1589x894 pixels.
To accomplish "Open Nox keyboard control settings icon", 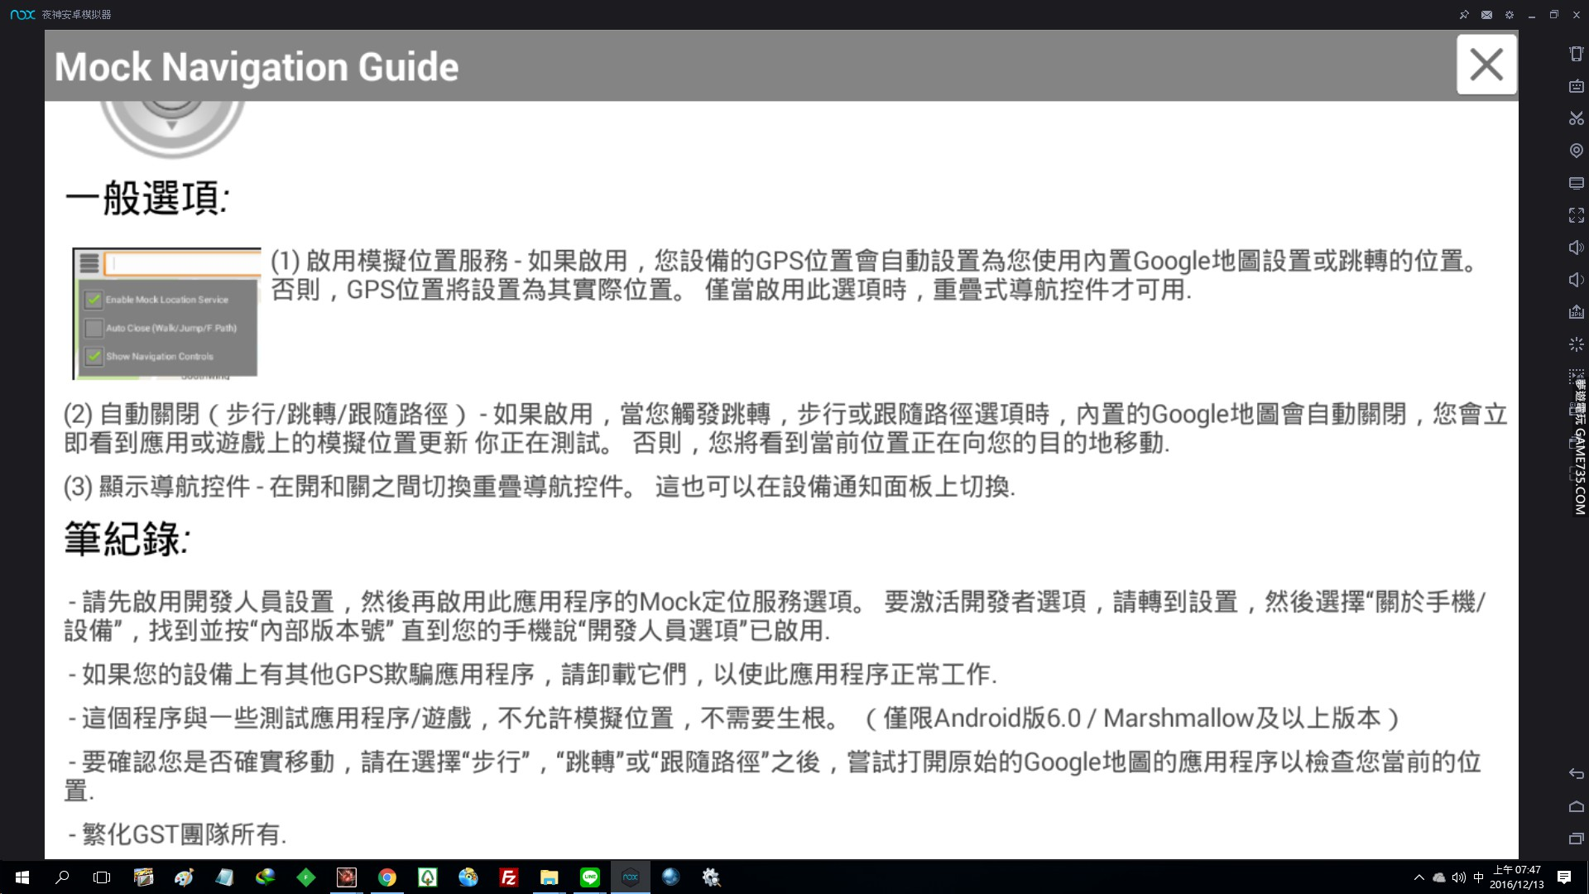I will point(1576,86).
